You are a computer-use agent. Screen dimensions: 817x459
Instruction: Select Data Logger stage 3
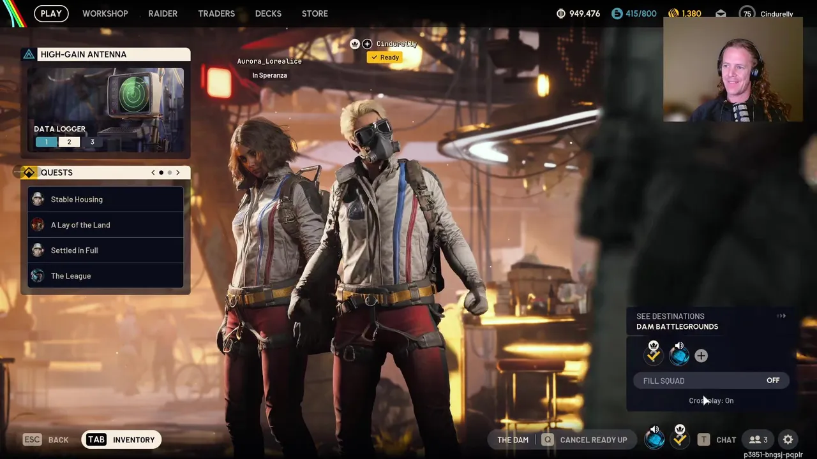pyautogui.click(x=92, y=142)
